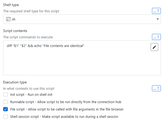164x122 pixels.
Task: Open help for Execution type setting
Action: [x=156, y=88]
